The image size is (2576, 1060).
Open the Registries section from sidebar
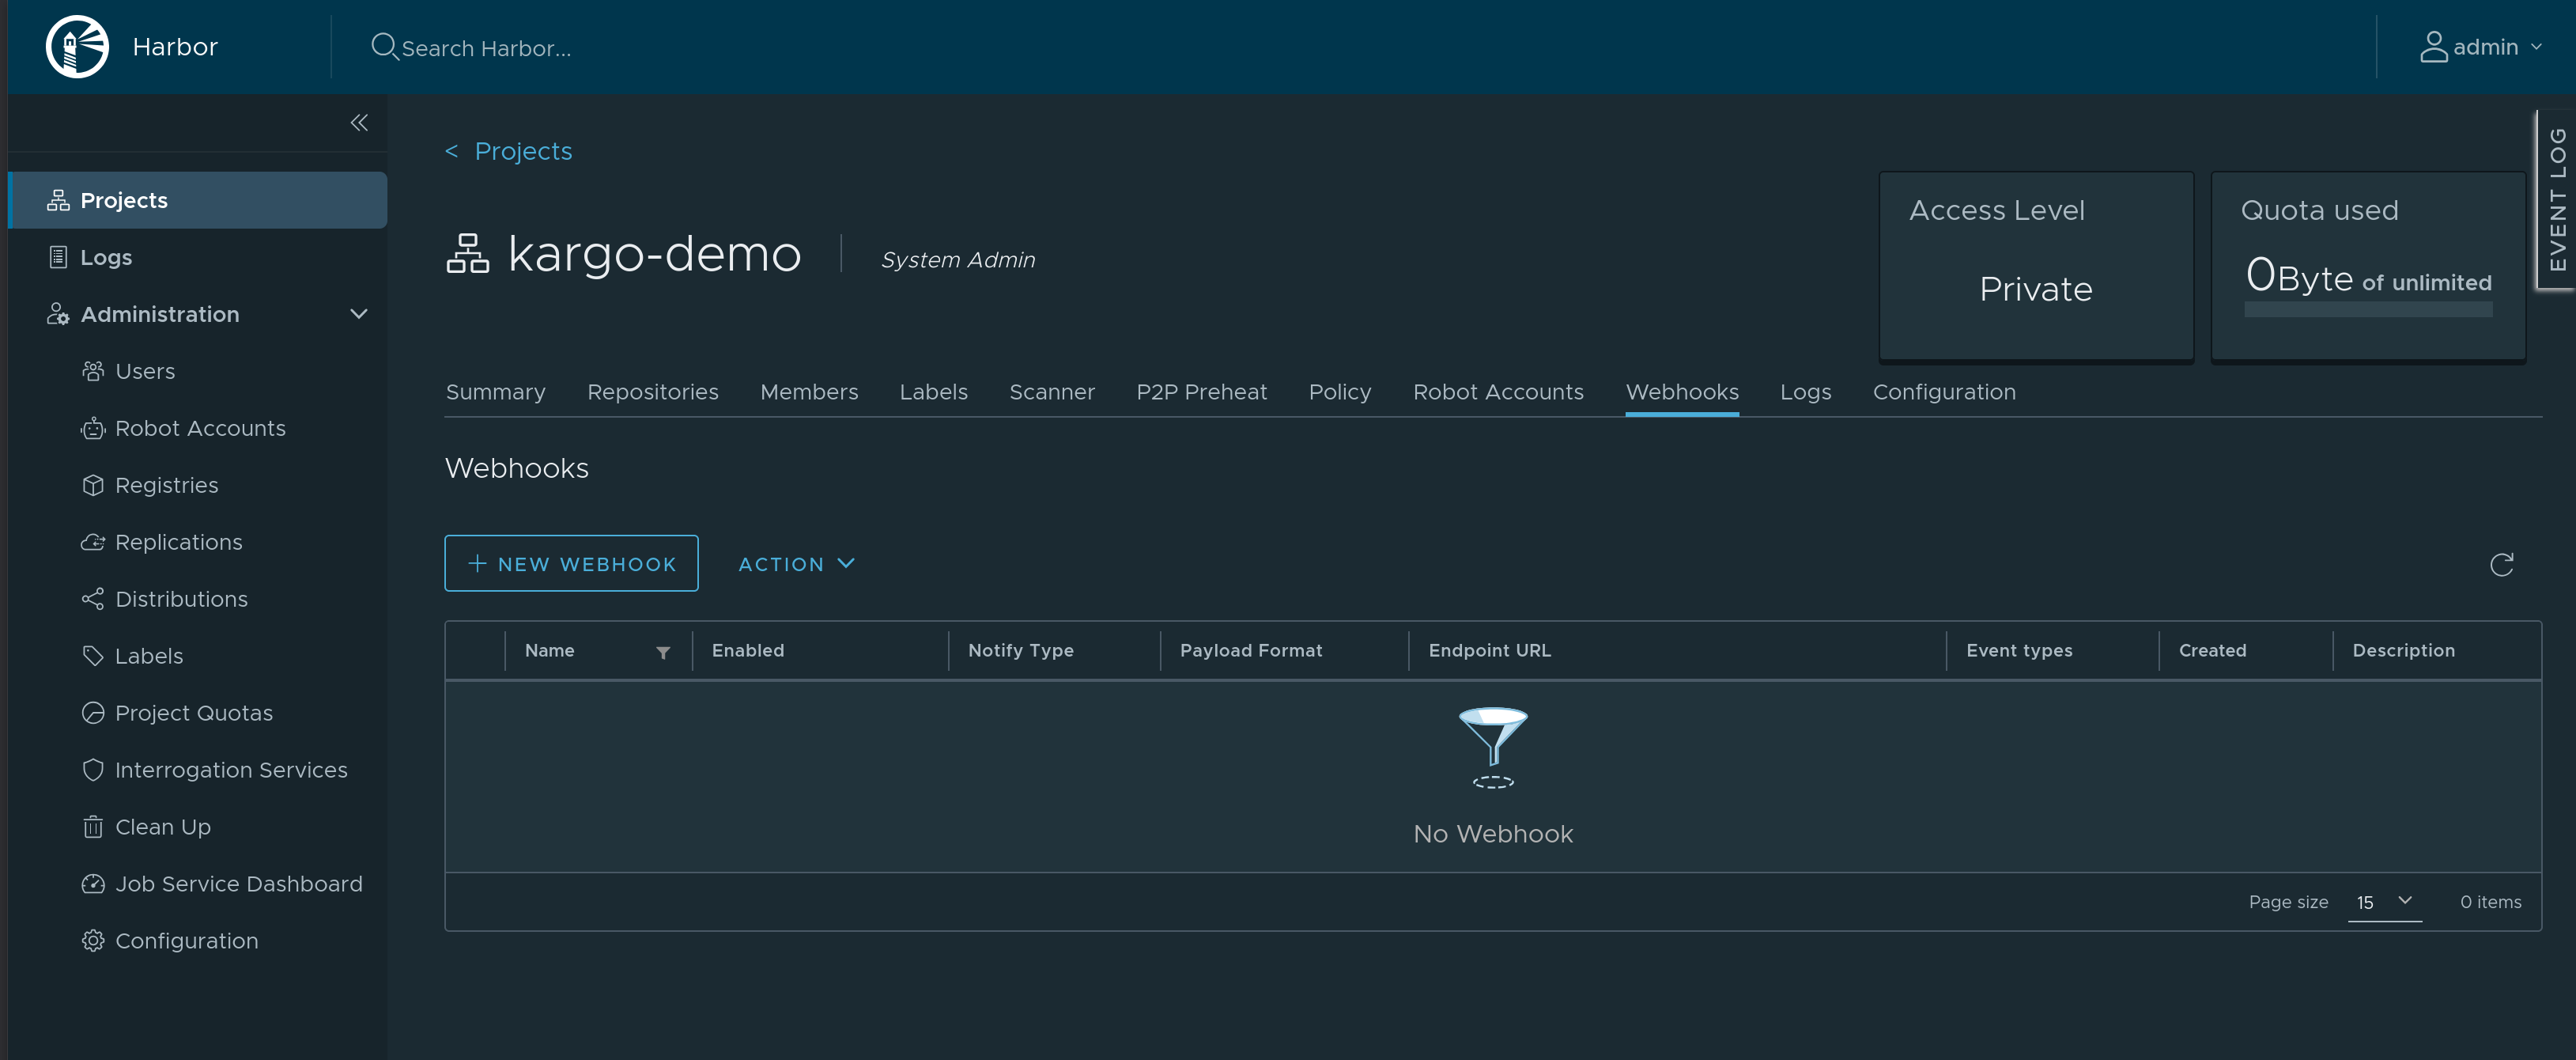[x=166, y=484]
